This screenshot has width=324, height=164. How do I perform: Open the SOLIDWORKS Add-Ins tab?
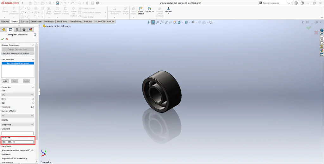tap(104, 21)
